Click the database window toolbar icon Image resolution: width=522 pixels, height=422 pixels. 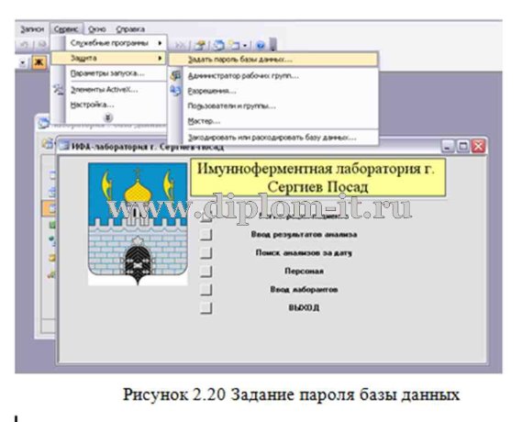click(x=218, y=45)
